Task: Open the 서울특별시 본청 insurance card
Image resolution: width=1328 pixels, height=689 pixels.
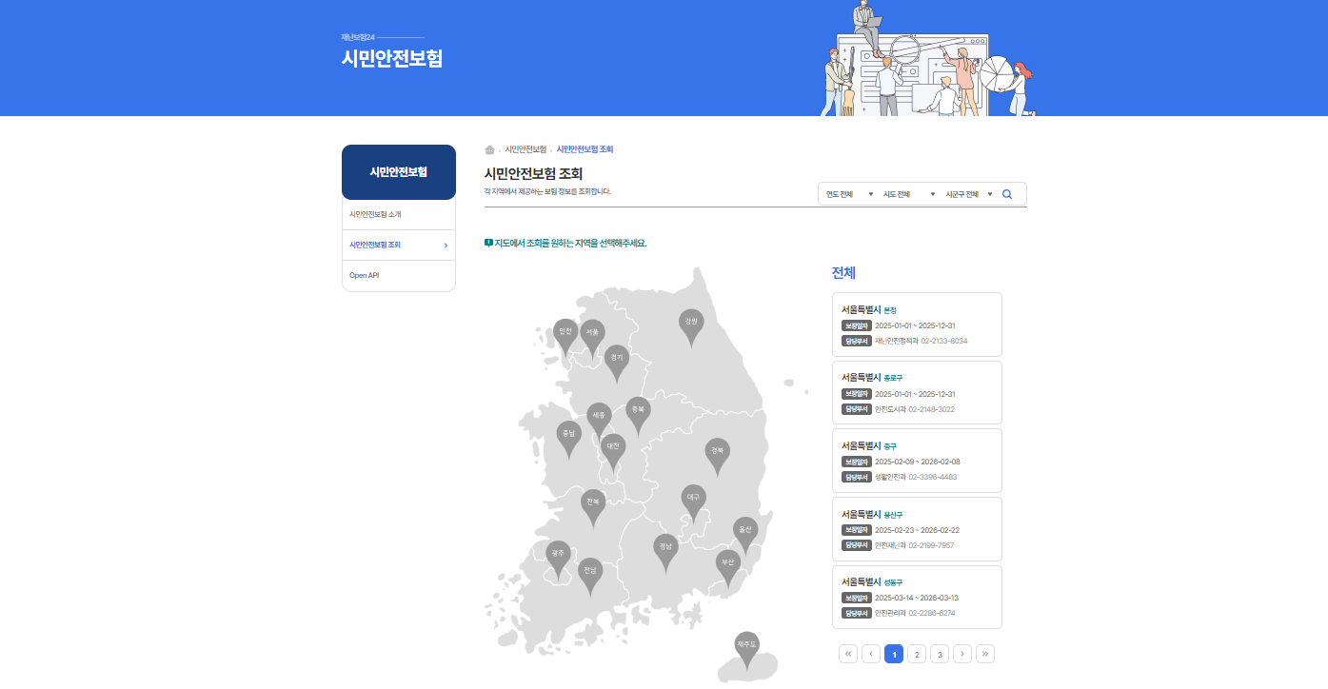Action: pos(917,325)
